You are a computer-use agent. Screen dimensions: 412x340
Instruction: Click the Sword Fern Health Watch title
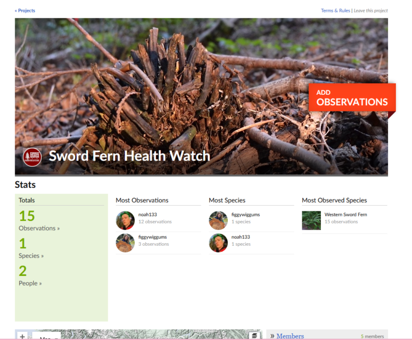pyautogui.click(x=130, y=156)
